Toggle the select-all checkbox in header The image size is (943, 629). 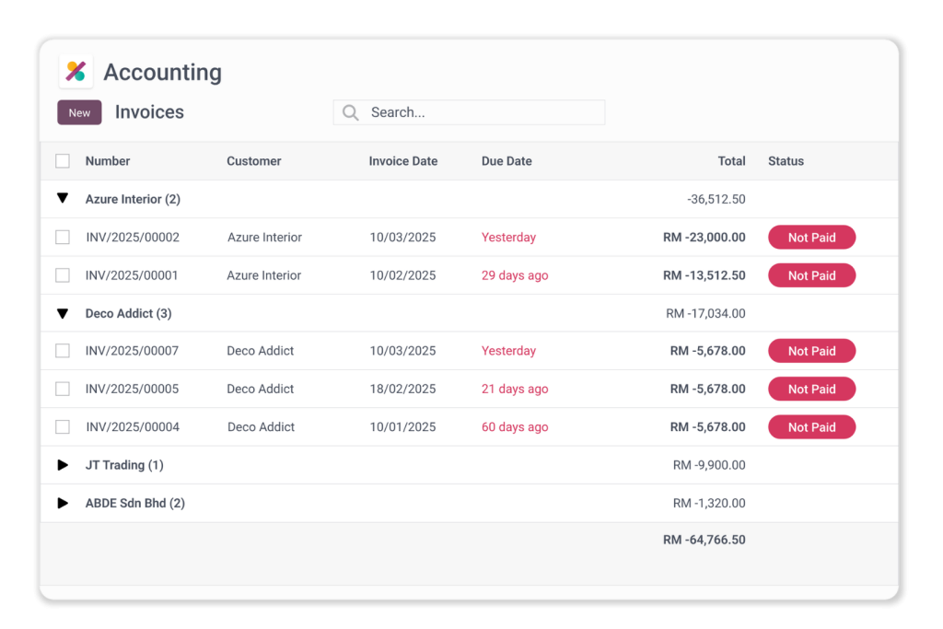pyautogui.click(x=63, y=161)
